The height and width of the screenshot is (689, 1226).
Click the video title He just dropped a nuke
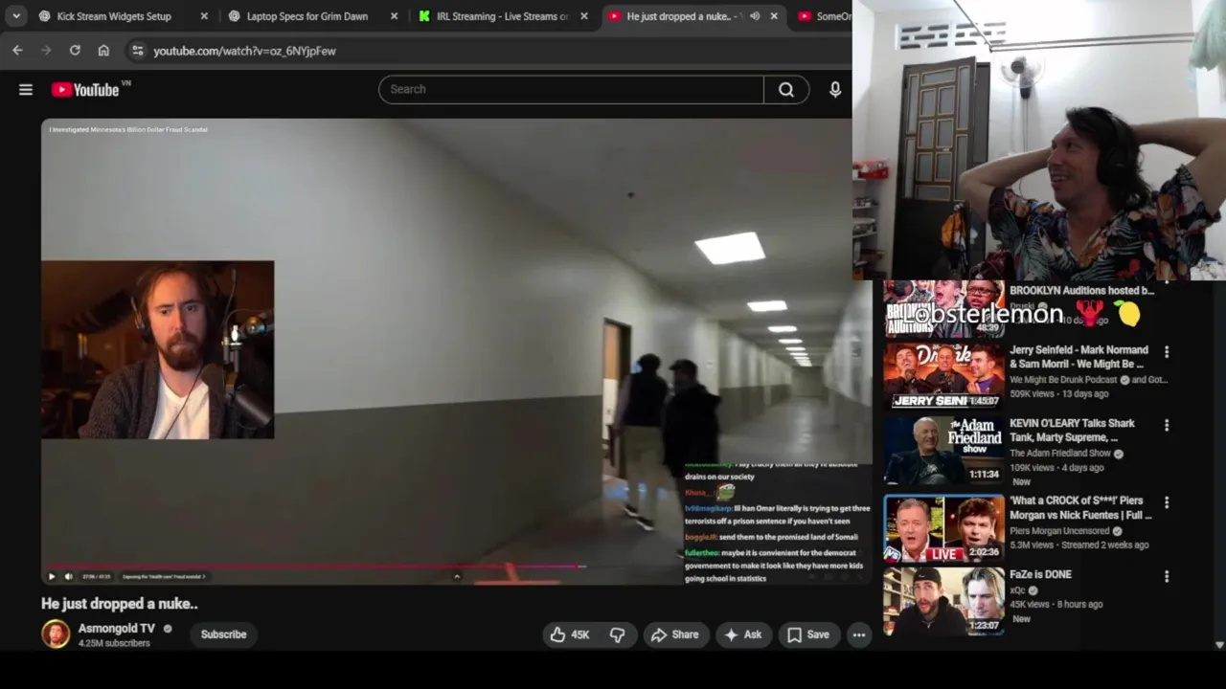120,604
